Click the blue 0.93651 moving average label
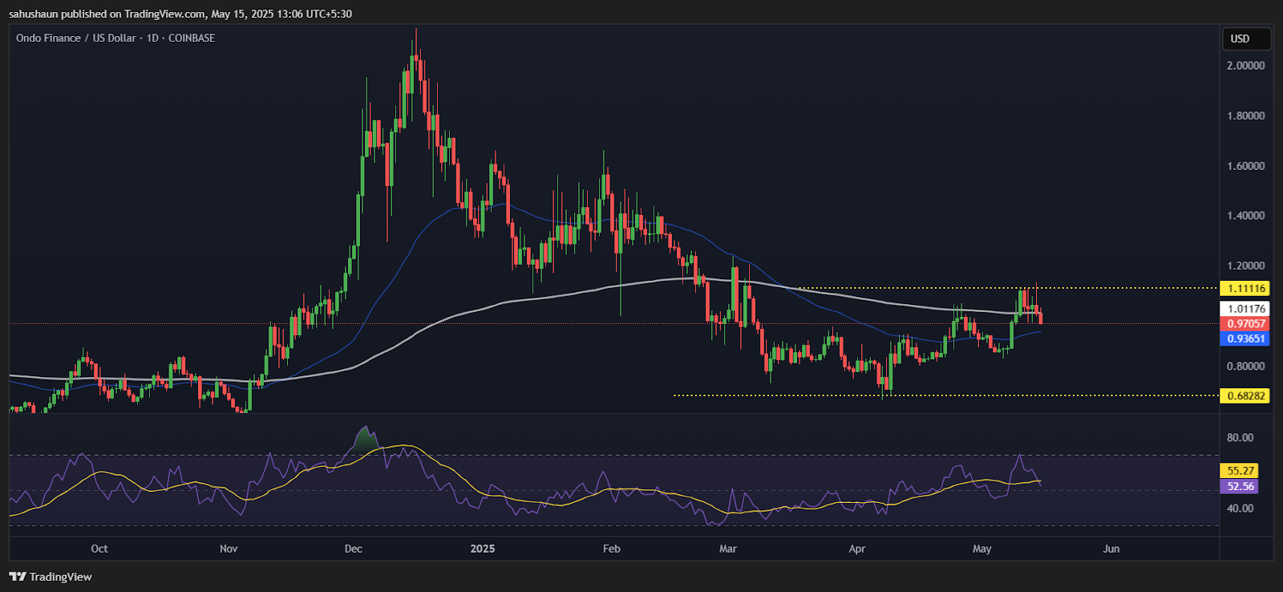The width and height of the screenshot is (1283, 592). [x=1245, y=339]
